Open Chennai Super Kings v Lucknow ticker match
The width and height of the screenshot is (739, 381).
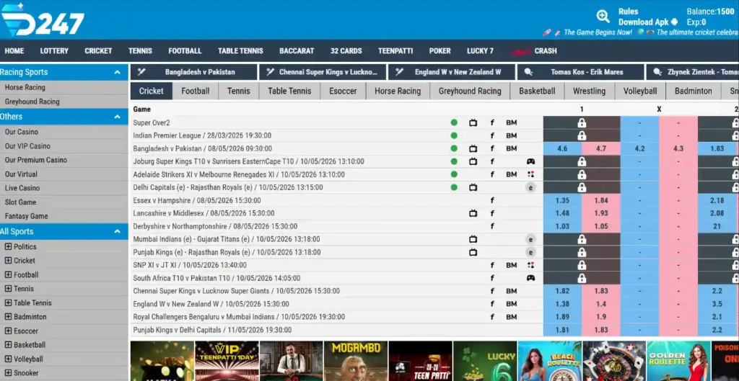click(x=323, y=72)
